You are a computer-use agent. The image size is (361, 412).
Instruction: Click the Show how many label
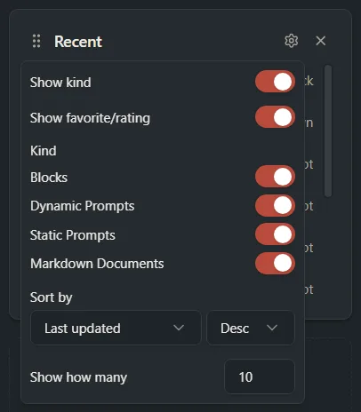click(x=78, y=377)
